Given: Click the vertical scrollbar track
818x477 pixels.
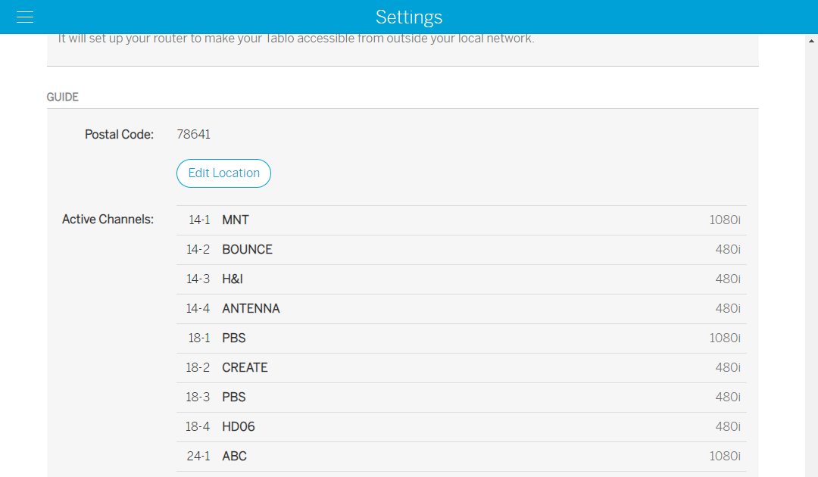Looking at the screenshot, I should (811, 257).
